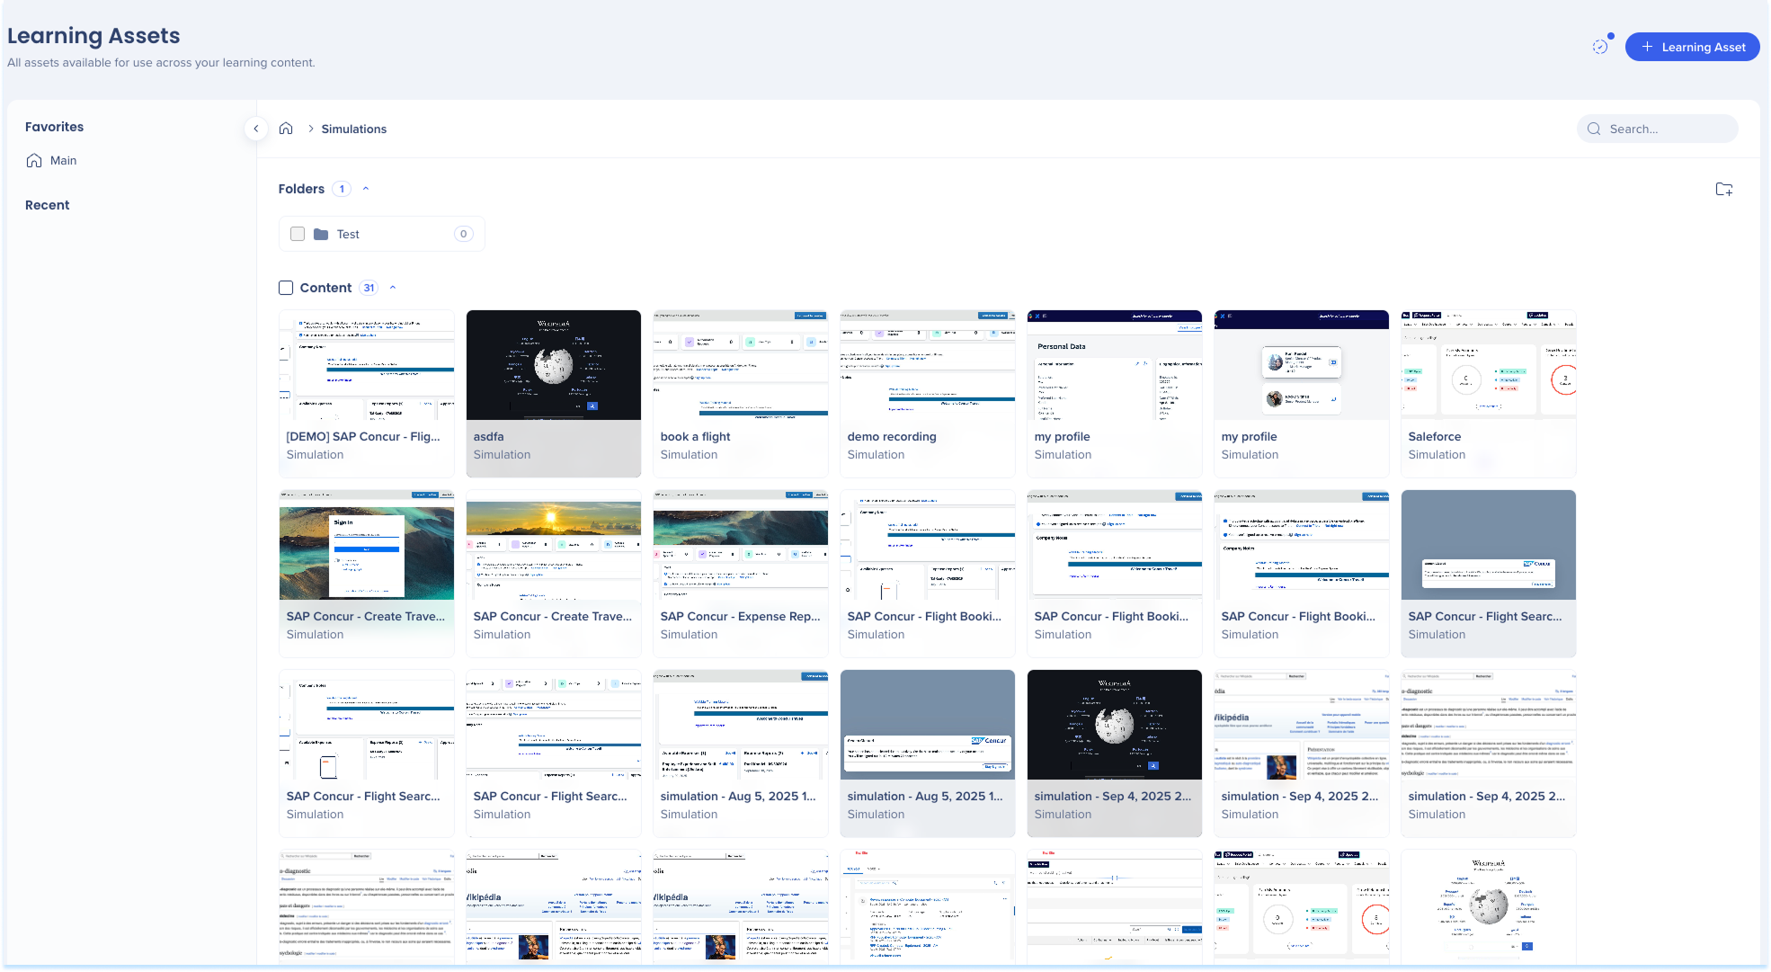Image resolution: width=1771 pixels, height=972 pixels.
Task: Click the Test folder icon
Action: tap(321, 234)
